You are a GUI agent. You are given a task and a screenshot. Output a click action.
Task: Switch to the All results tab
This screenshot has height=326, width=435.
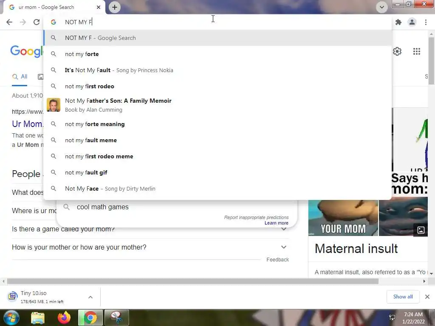click(x=20, y=77)
